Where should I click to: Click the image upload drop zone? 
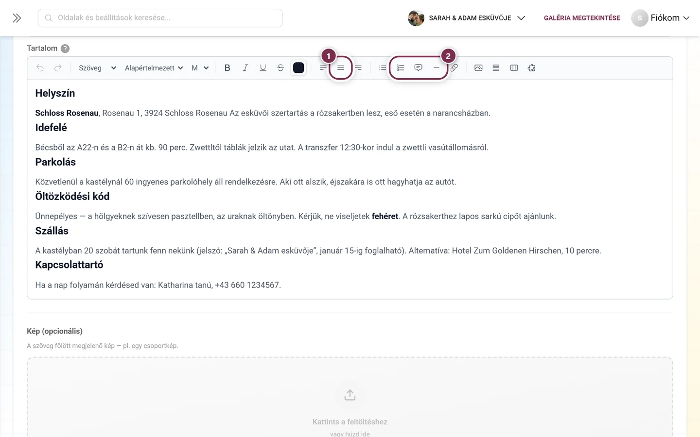coord(350,397)
